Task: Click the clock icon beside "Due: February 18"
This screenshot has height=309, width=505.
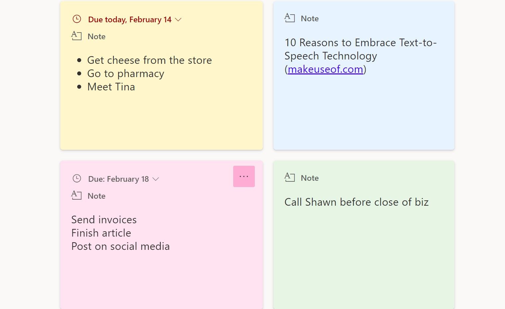Action: 77,178
